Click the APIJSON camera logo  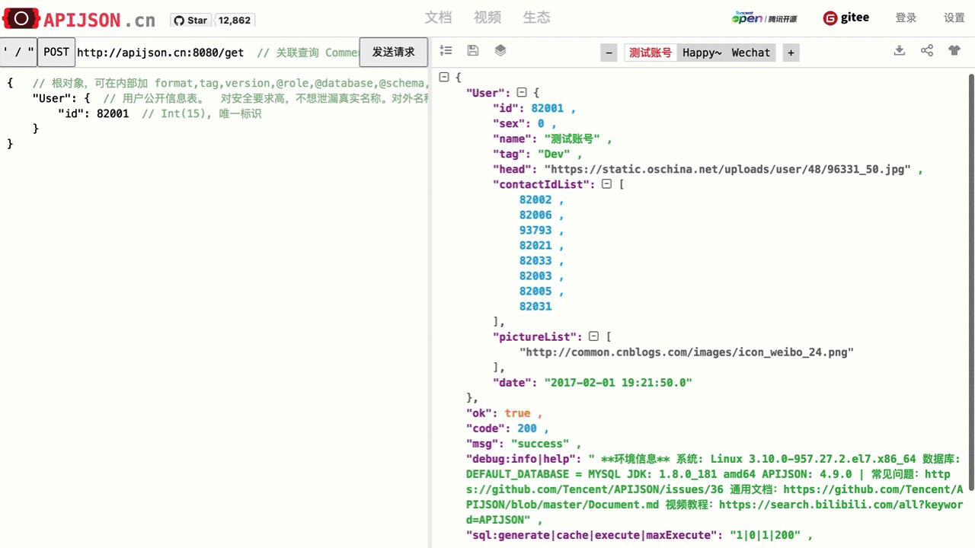click(x=21, y=18)
